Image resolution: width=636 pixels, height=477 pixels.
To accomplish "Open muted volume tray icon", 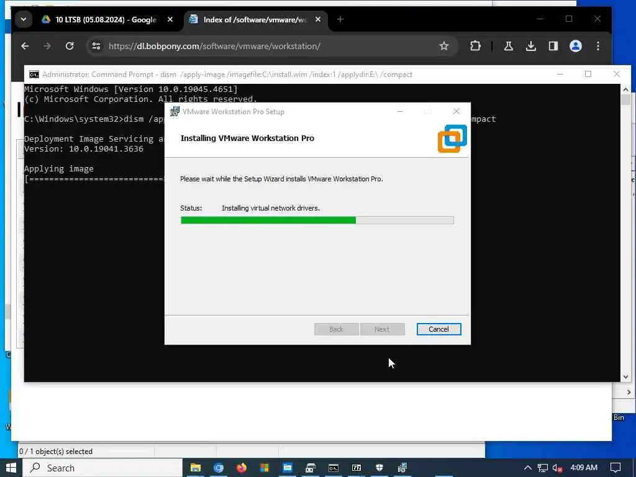I will click(558, 468).
